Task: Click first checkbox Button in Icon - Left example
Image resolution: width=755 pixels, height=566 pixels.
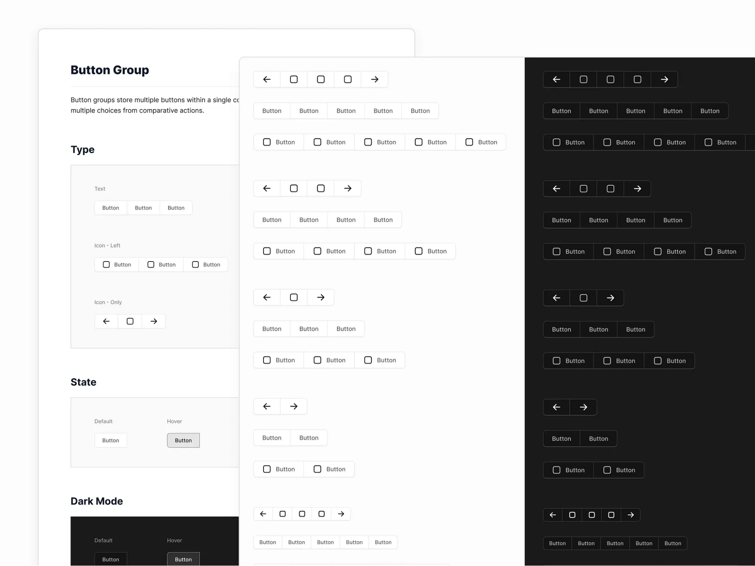Action: (117, 265)
